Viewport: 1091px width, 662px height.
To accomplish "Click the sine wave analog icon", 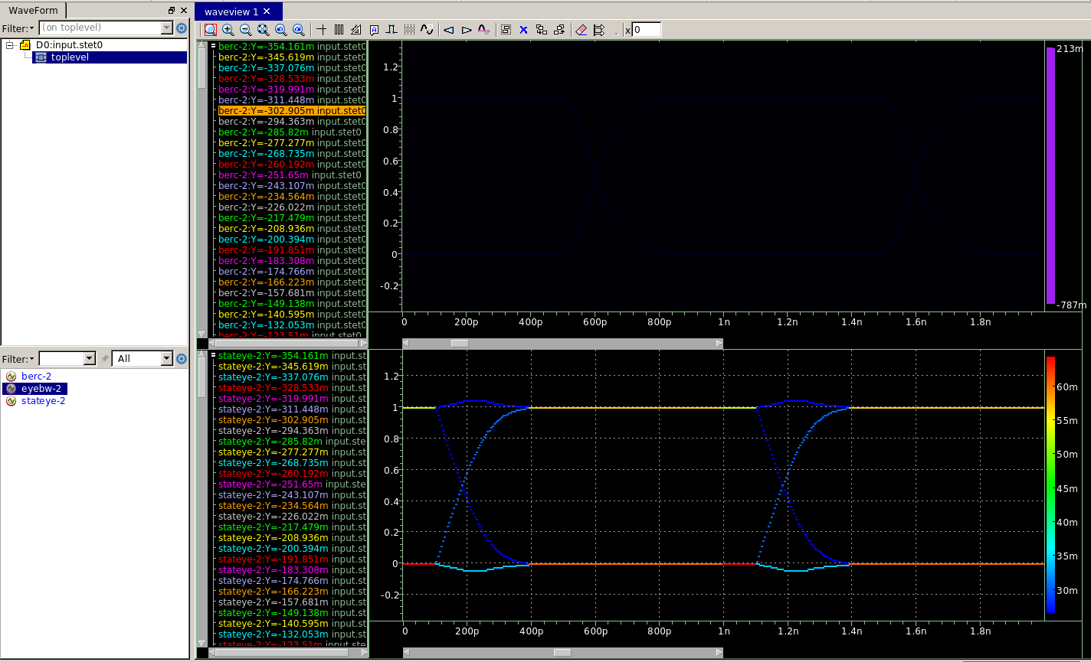I will point(427,30).
